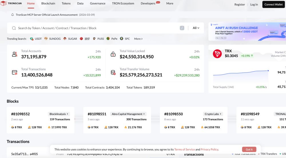Click 300 Transactions in second block card
This screenshot has width=286, height=158.
[136, 119]
